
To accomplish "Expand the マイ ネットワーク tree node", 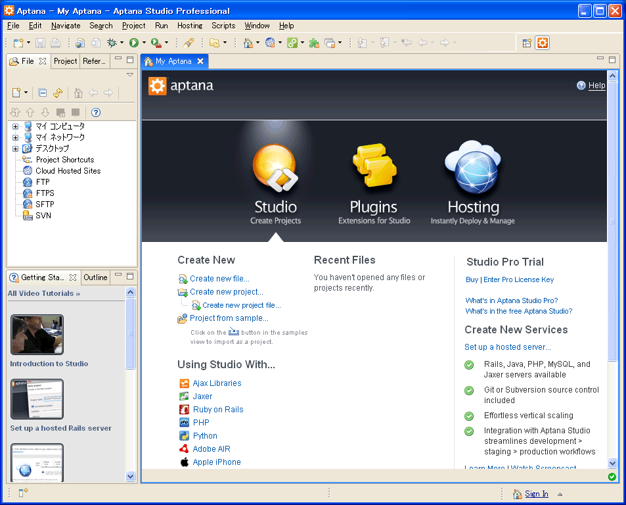I will tap(15, 138).
